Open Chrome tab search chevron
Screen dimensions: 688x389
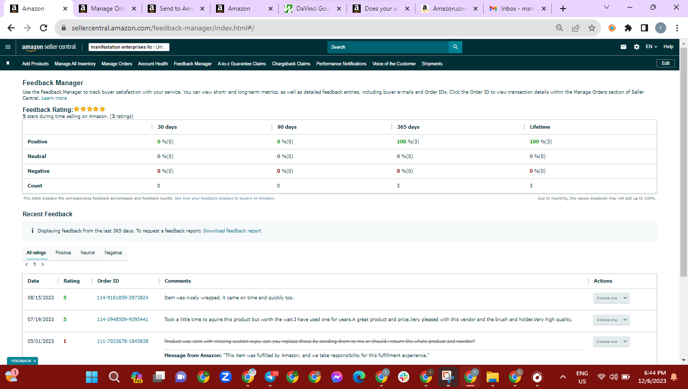(x=607, y=7)
